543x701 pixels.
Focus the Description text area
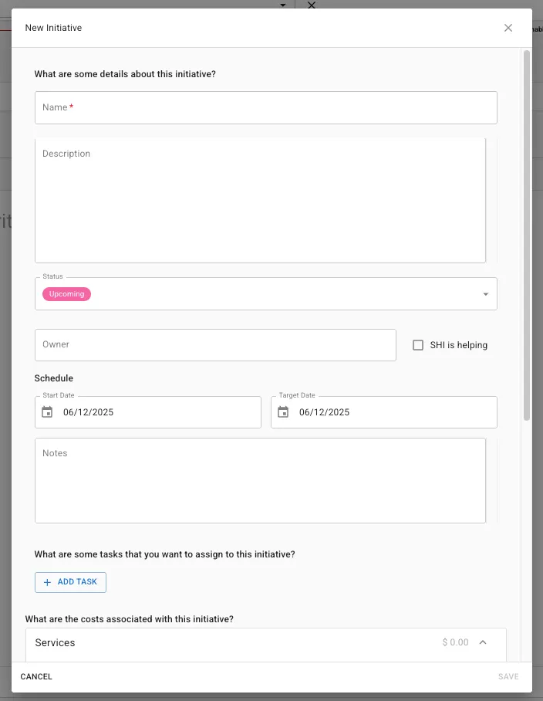tap(261, 200)
